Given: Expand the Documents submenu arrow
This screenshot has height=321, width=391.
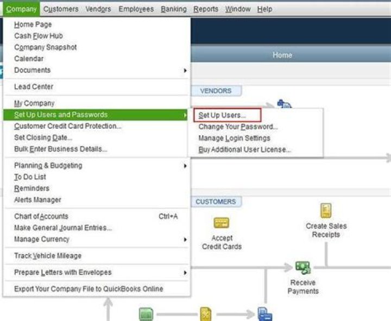Looking at the screenshot, I should coord(185,71).
